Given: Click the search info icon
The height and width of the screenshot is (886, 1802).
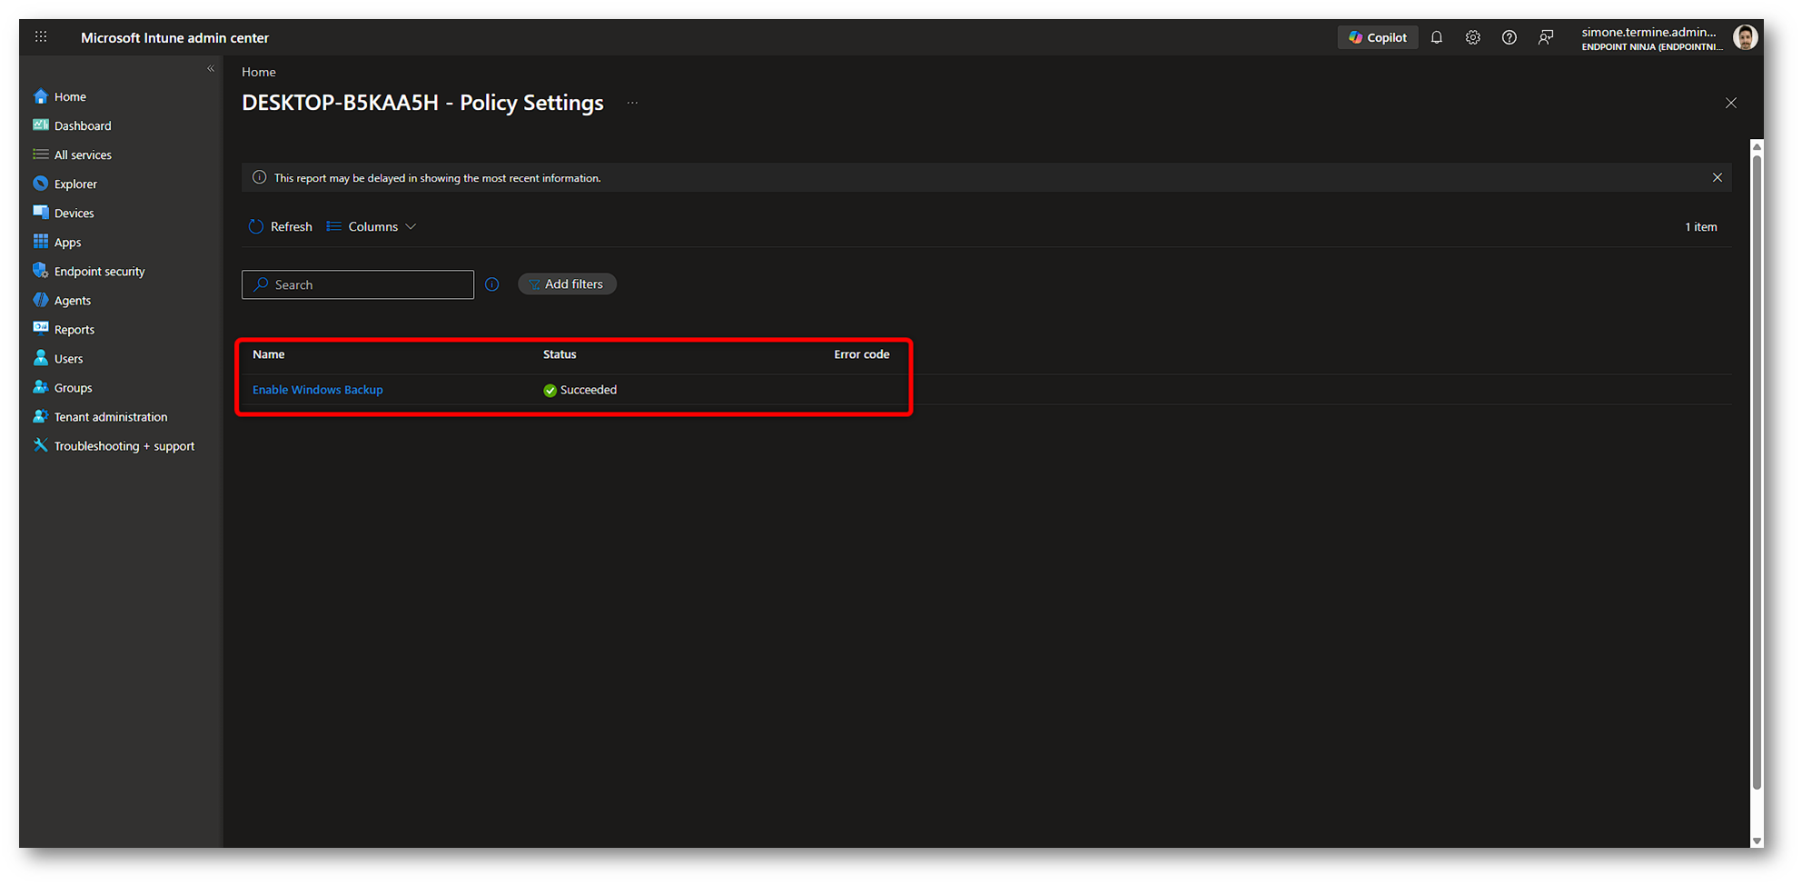Looking at the screenshot, I should (x=492, y=284).
